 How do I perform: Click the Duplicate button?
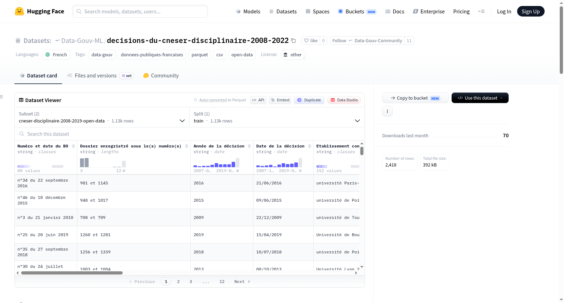[309, 100]
